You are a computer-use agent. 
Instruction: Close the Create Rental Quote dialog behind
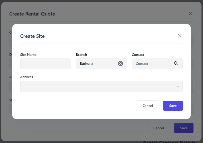tap(190, 14)
